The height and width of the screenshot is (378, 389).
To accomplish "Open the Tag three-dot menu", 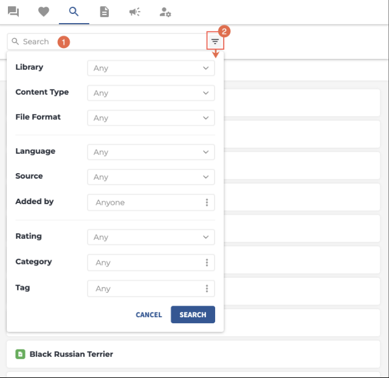I will click(207, 289).
